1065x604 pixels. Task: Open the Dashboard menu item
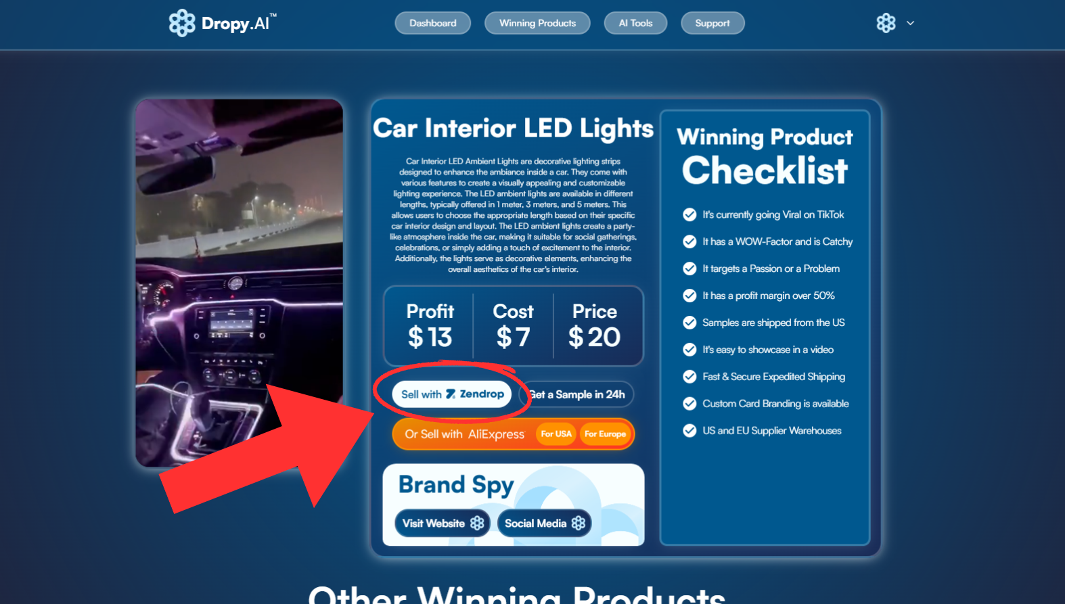pyautogui.click(x=432, y=23)
